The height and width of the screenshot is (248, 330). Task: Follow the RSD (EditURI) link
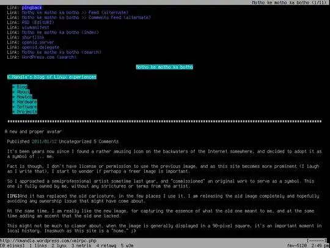pos(38,23)
